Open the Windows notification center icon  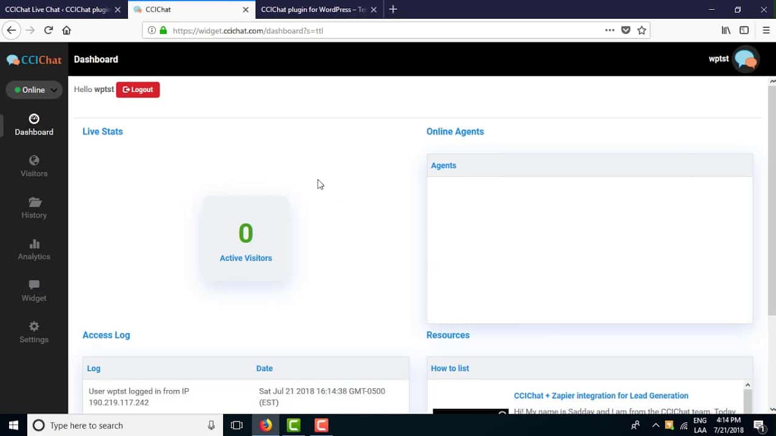point(758,425)
